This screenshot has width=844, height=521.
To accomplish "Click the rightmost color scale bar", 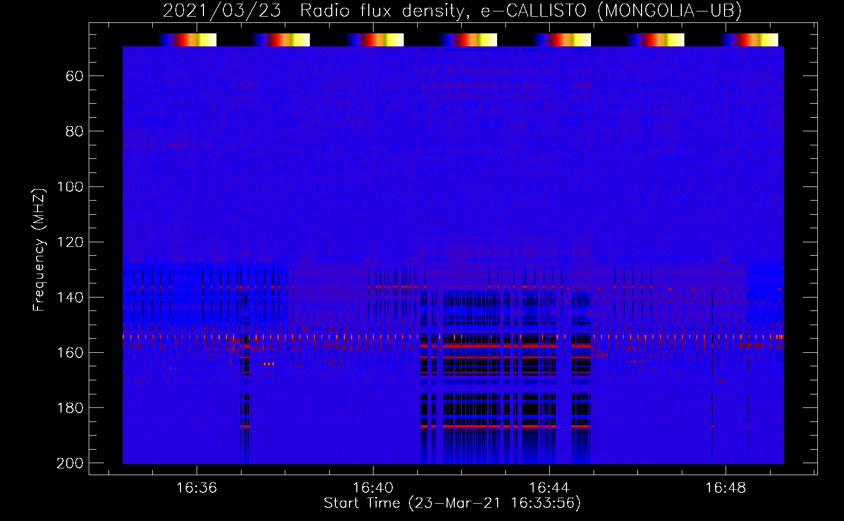I will point(749,40).
